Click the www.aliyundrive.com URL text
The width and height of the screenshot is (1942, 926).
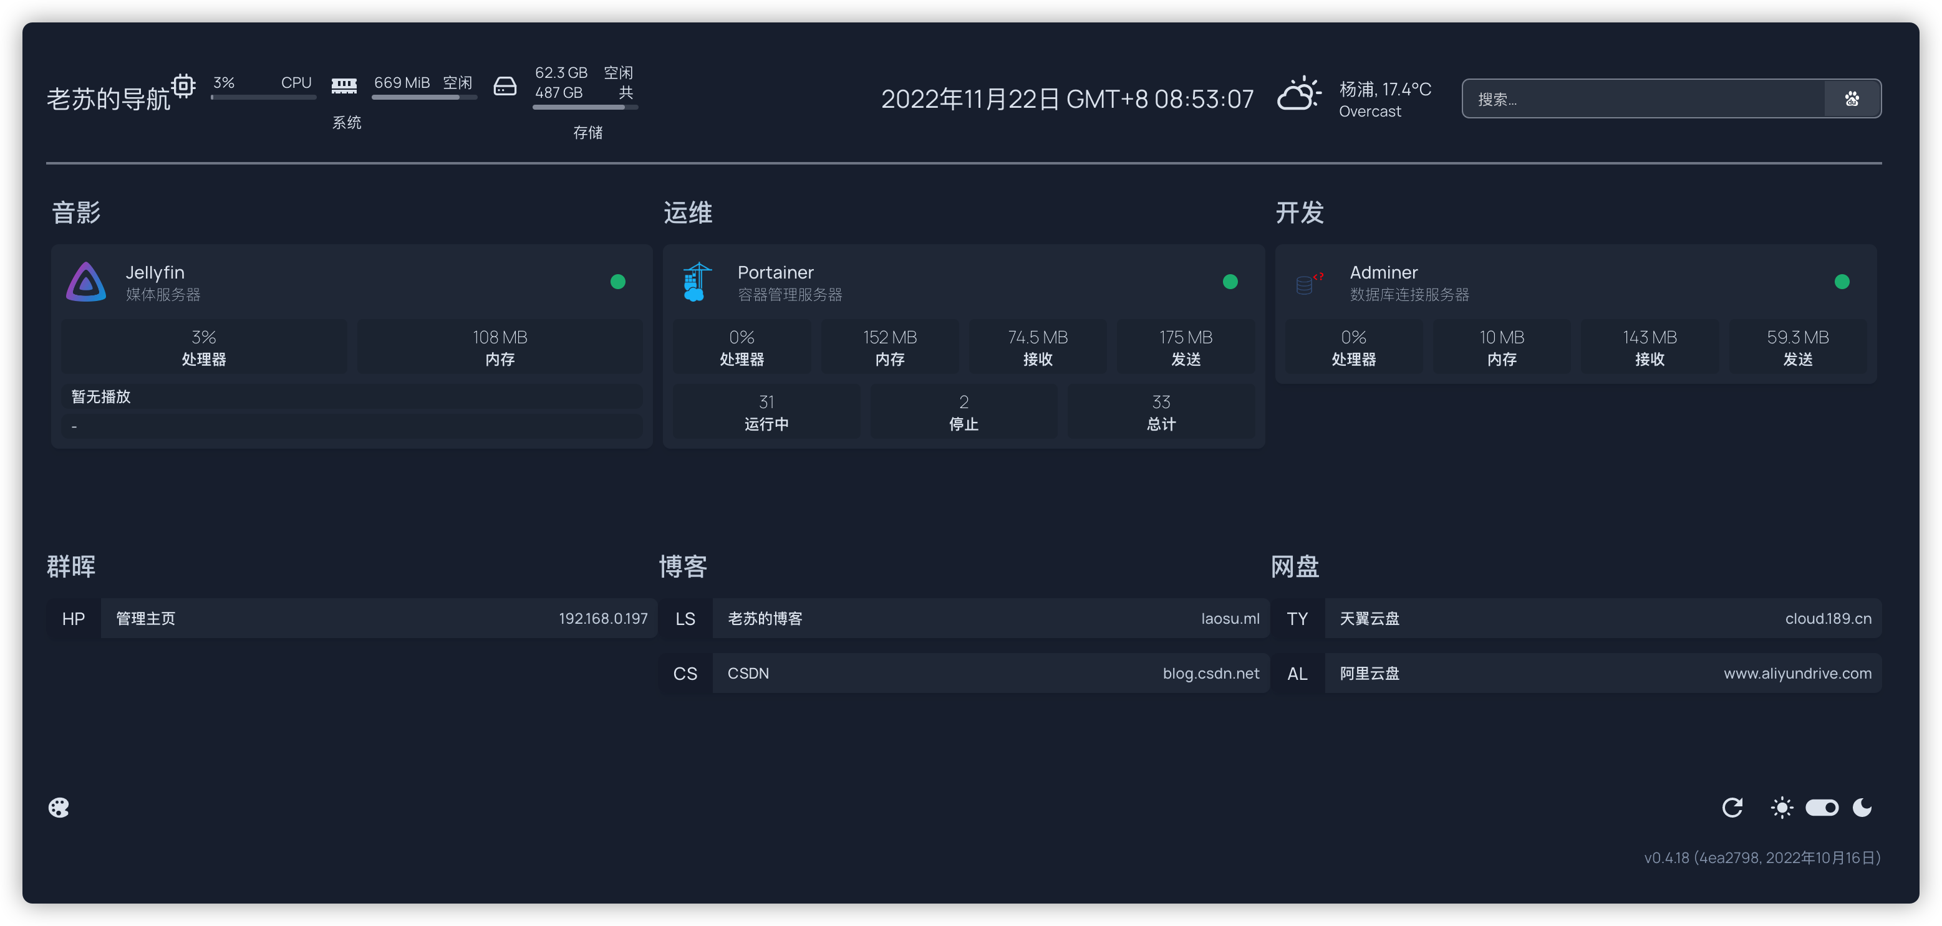1797,674
